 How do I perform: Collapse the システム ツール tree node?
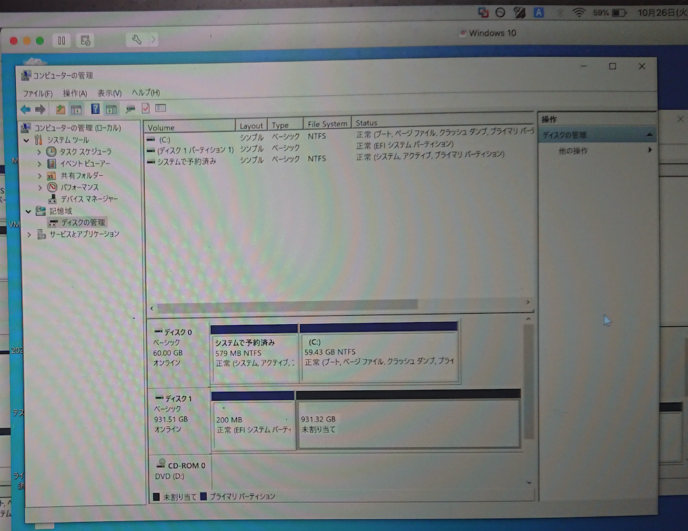point(26,141)
